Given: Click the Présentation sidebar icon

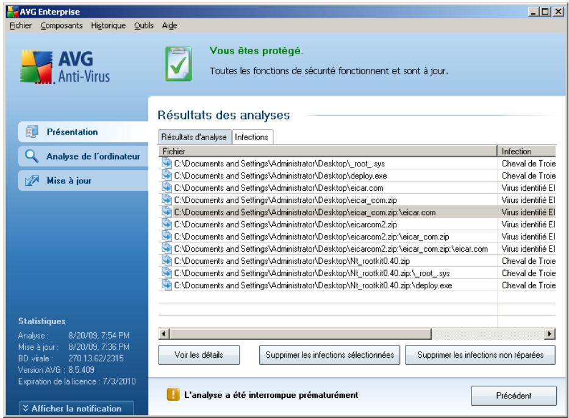Looking at the screenshot, I should pos(32,132).
